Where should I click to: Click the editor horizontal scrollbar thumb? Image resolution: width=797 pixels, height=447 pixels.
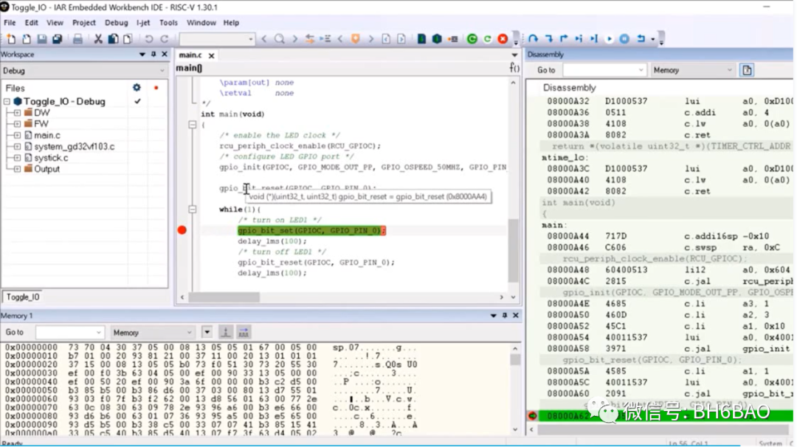click(224, 297)
